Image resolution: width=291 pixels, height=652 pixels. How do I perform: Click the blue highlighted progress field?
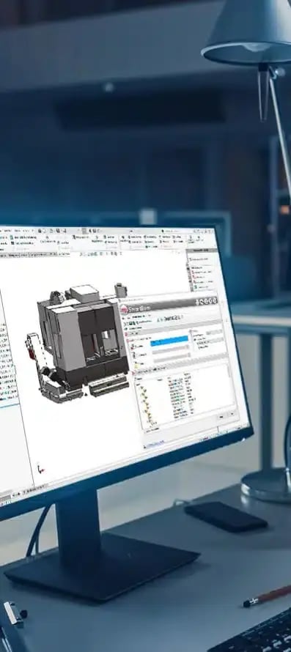169,341
